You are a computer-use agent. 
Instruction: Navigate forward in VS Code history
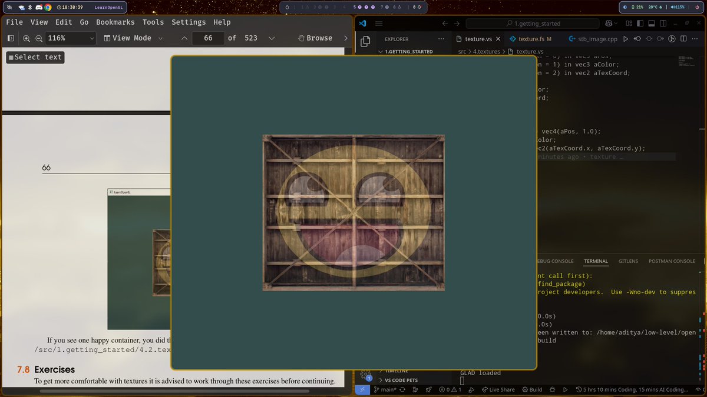click(457, 24)
